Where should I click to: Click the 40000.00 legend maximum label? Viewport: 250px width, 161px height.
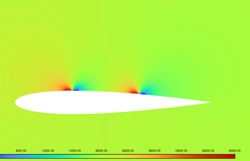click(x=234, y=151)
